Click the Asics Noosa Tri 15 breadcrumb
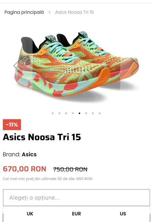The height and width of the screenshot is (222, 153). [x=75, y=12]
